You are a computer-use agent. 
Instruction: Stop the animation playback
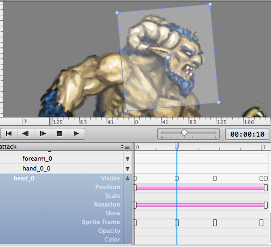pyautogui.click(x=59, y=134)
